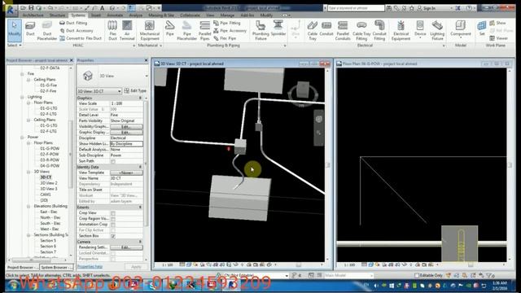
Task: Click Edit for Visibility/Graphics overrides
Action: pyautogui.click(x=126, y=127)
